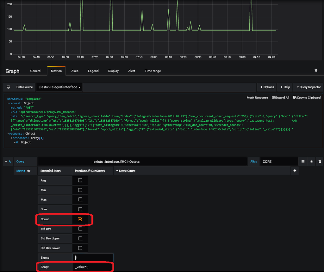Enable the Std Dev Upper checkbox
The height and width of the screenshot is (272, 324).
[x=80, y=238]
